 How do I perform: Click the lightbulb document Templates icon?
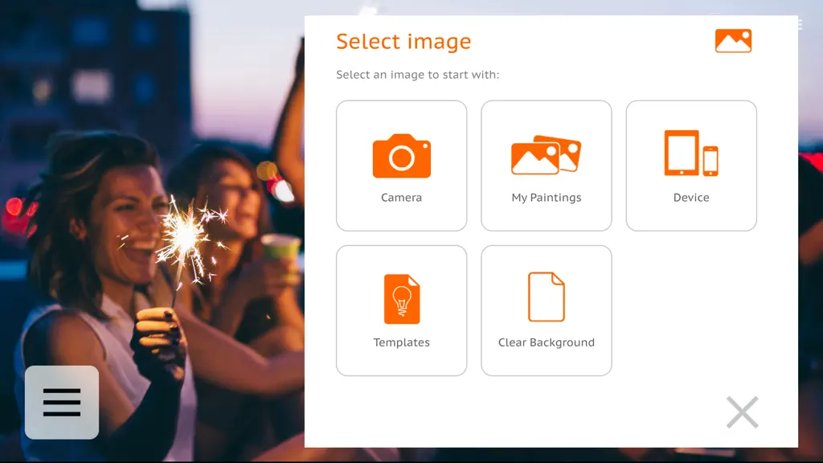coord(402,299)
